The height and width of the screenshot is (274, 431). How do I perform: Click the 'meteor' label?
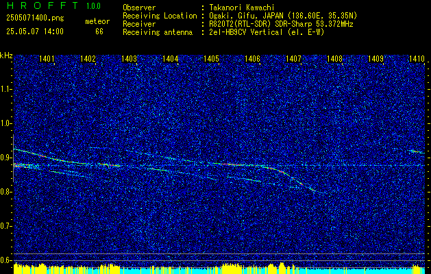[97, 21]
